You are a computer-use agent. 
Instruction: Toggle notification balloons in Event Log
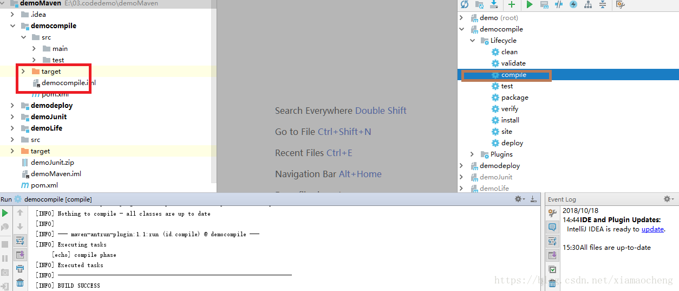click(552, 228)
